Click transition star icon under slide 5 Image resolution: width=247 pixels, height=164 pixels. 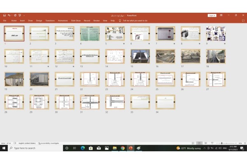click(x=124, y=43)
